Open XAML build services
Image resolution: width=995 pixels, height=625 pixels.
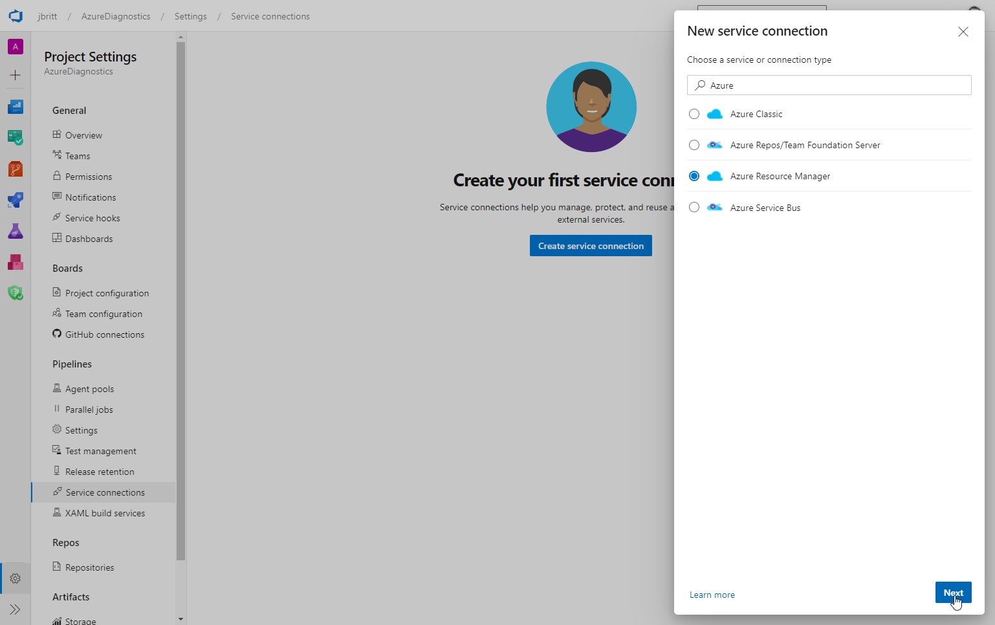pos(104,513)
